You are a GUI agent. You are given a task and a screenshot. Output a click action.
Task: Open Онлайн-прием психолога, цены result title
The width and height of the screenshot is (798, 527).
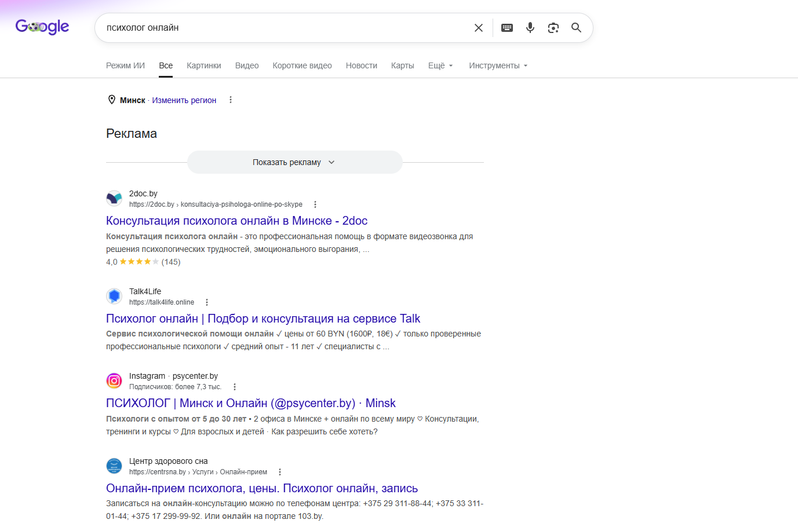click(262, 488)
